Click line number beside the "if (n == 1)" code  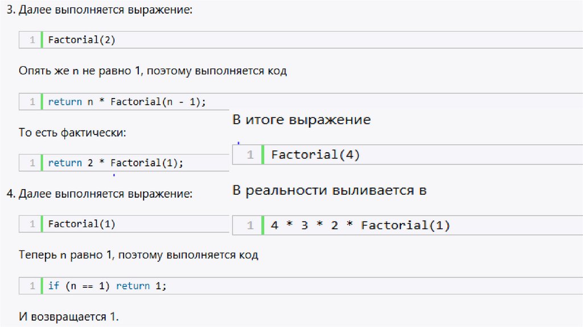click(x=32, y=285)
